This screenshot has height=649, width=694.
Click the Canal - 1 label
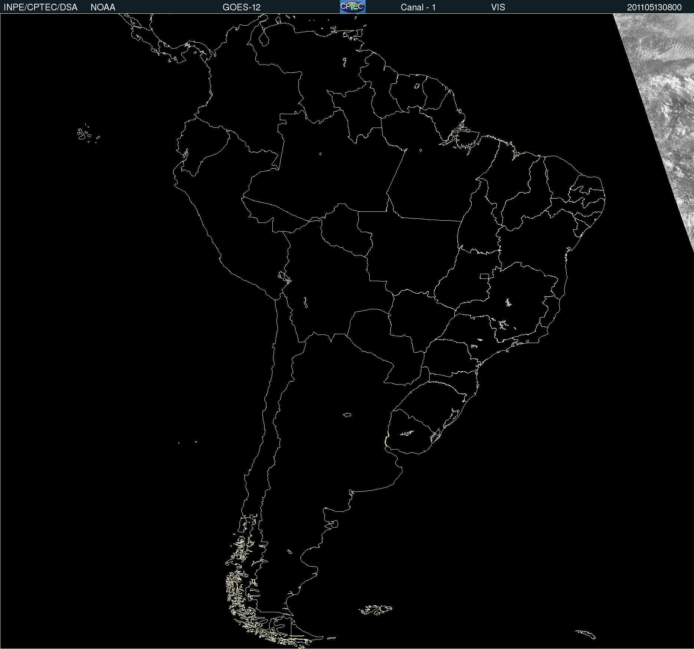[418, 7]
